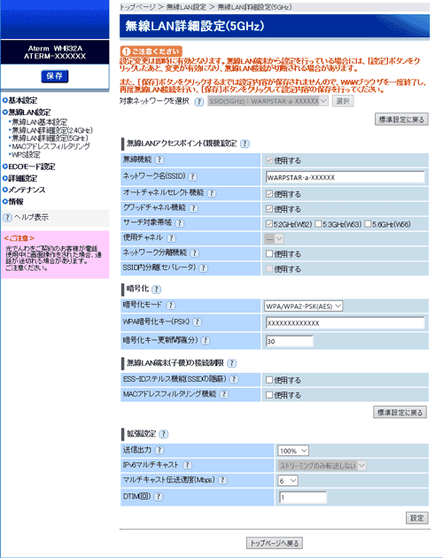The width and height of the screenshot is (443, 558).
Task: Click 無線LAN設定 breadcrumb link
Action: [186, 7]
